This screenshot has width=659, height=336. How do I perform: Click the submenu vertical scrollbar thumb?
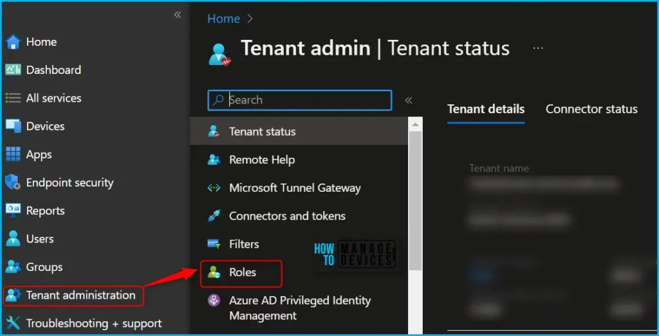415,201
